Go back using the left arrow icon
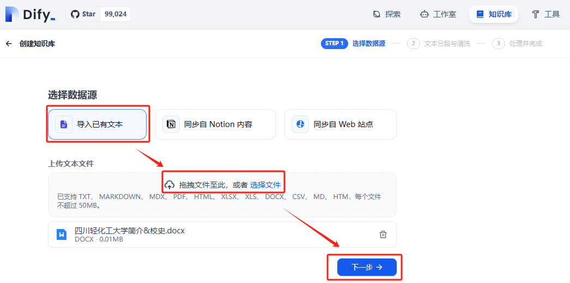The image size is (570, 283). click(x=9, y=44)
